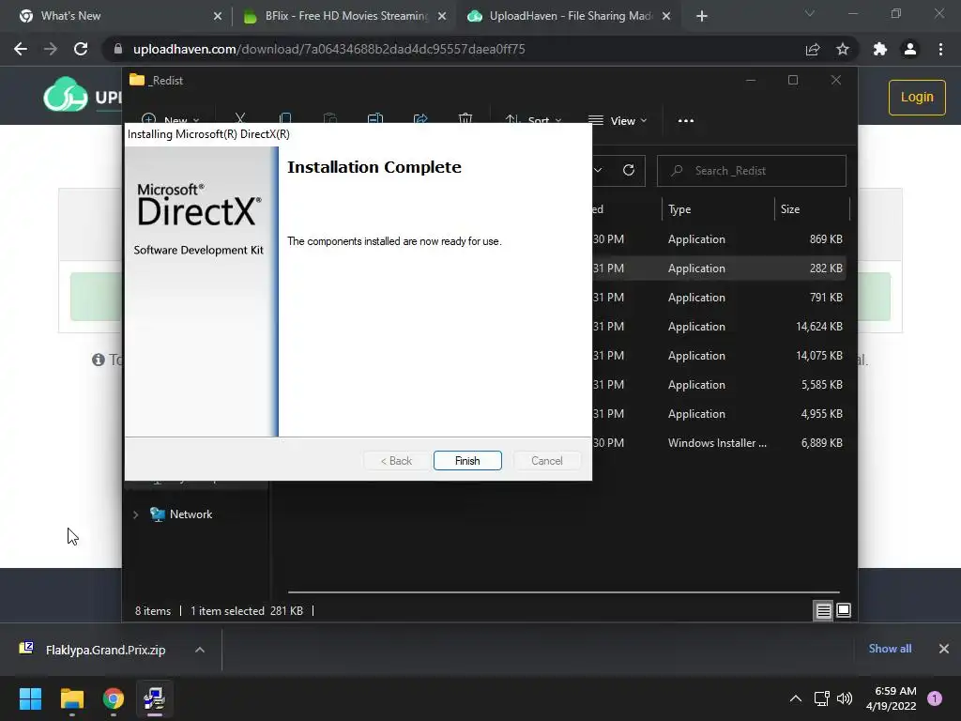
Task: Open Explorer See more ellipsis menu
Action: pos(686,121)
